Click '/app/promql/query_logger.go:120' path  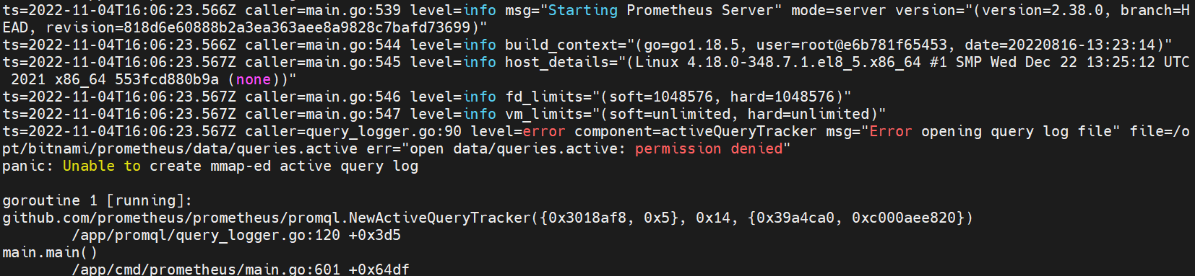206,235
